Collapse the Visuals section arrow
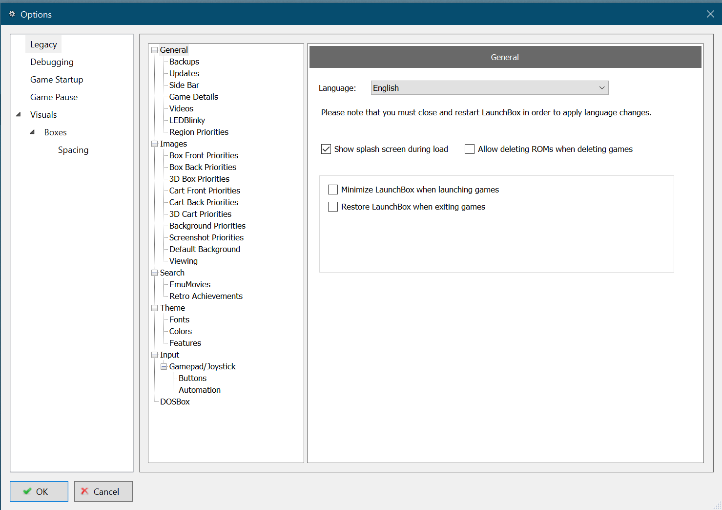Image resolution: width=722 pixels, height=510 pixels. pos(19,115)
